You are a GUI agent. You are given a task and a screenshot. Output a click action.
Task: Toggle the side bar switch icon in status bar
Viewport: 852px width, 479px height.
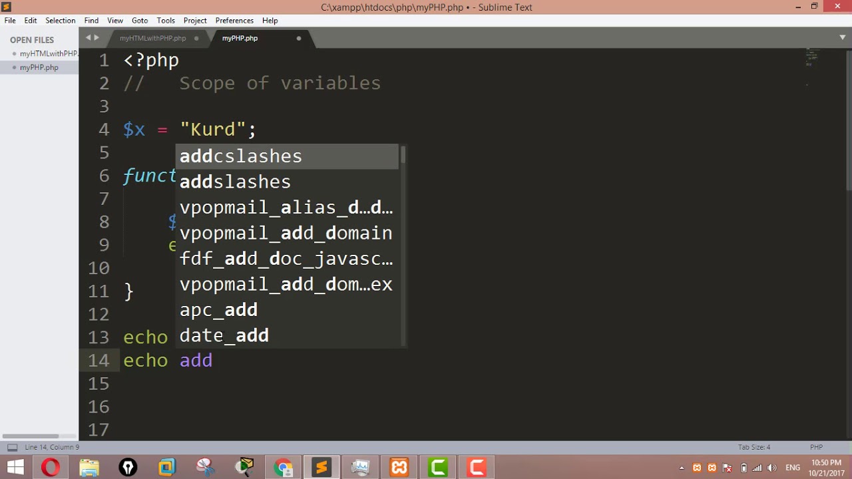[x=12, y=447]
